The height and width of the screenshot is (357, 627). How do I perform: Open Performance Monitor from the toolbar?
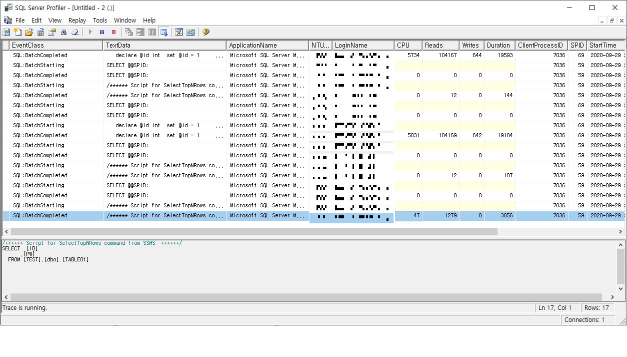190,32
